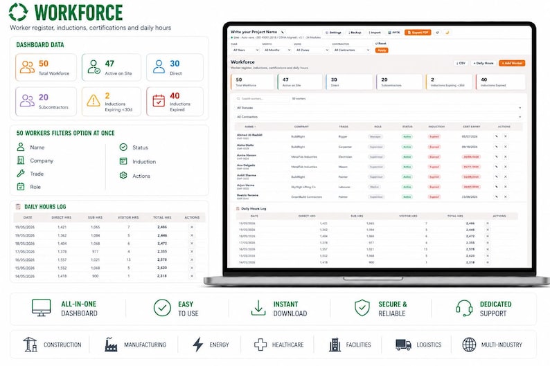Click the Inductions Expiring warning triangle icon
This screenshot has height=366, width=550.
coord(94,100)
